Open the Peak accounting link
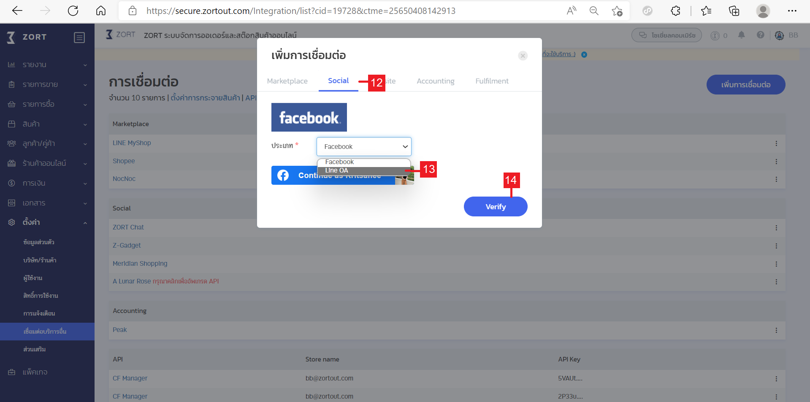This screenshot has height=402, width=810. pyautogui.click(x=119, y=330)
